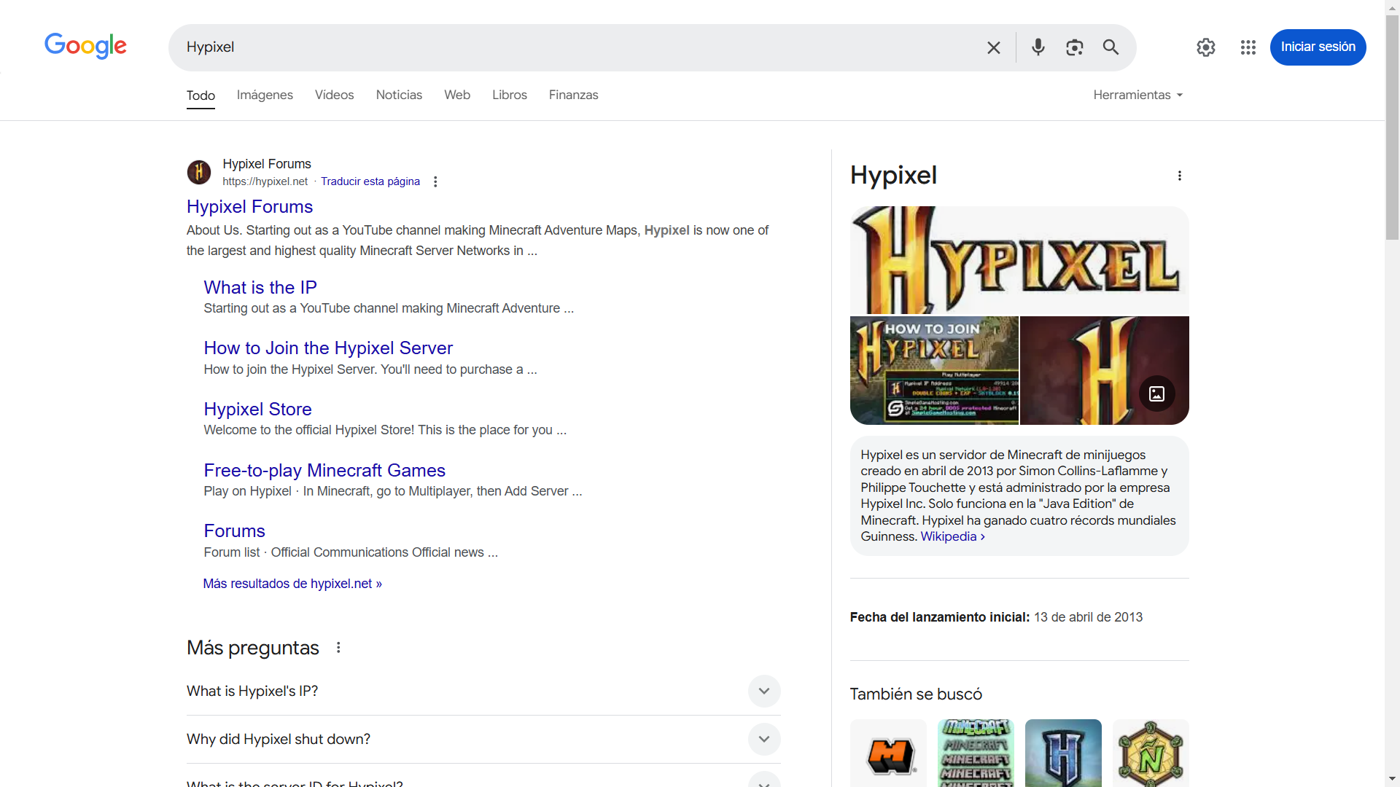Screen dimensions: 1400x787
Task: Open image search with the camera lens icon
Action: coord(1074,47)
